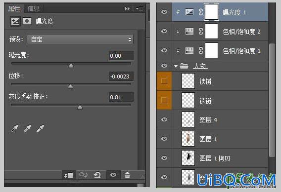Open the Properties panel flyout menu
Viewport: 281px width, 192px height.
click(x=140, y=8)
